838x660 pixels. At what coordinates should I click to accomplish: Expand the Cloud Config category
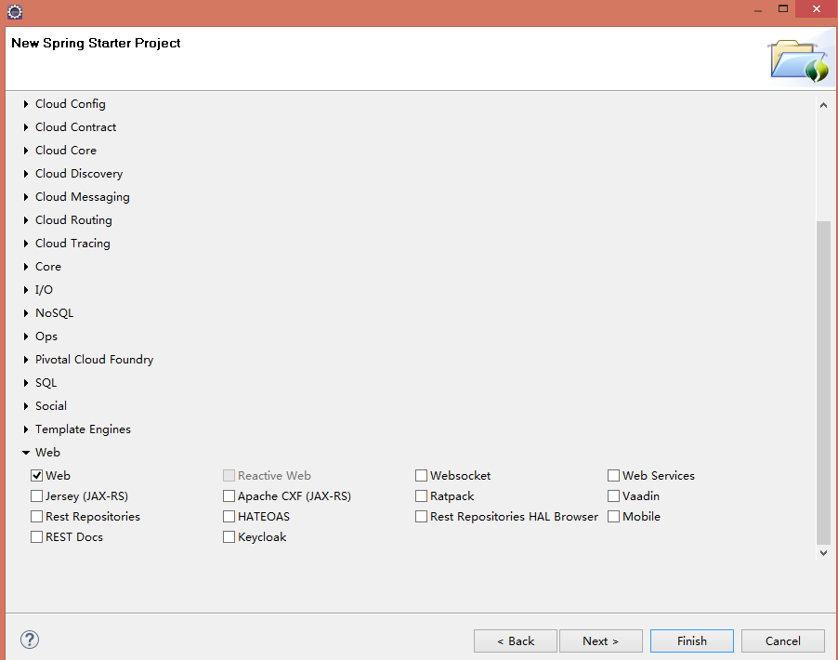[26, 104]
